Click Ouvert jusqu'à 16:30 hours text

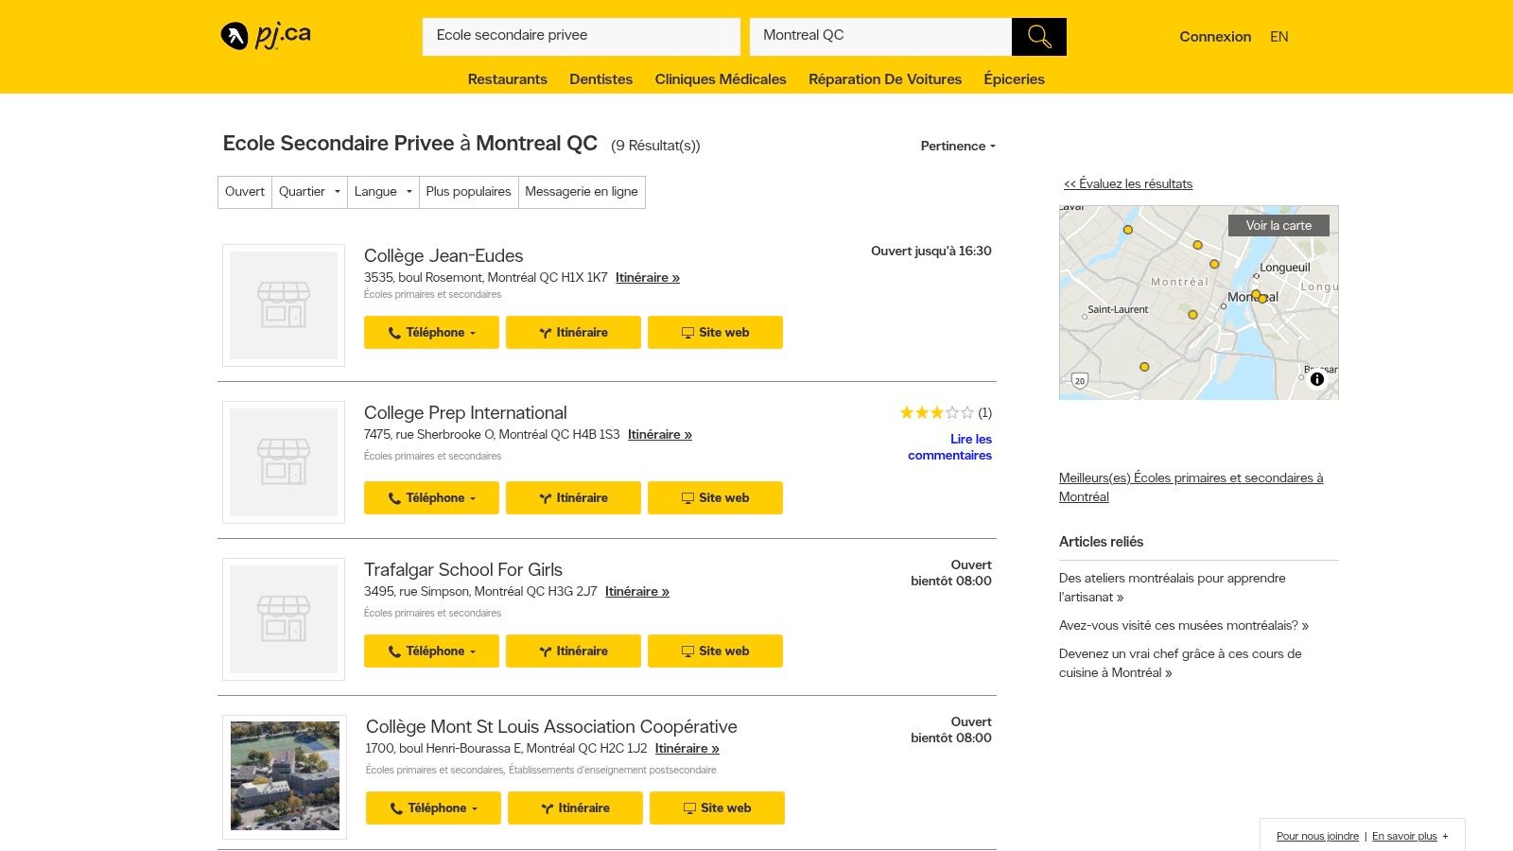931,251
